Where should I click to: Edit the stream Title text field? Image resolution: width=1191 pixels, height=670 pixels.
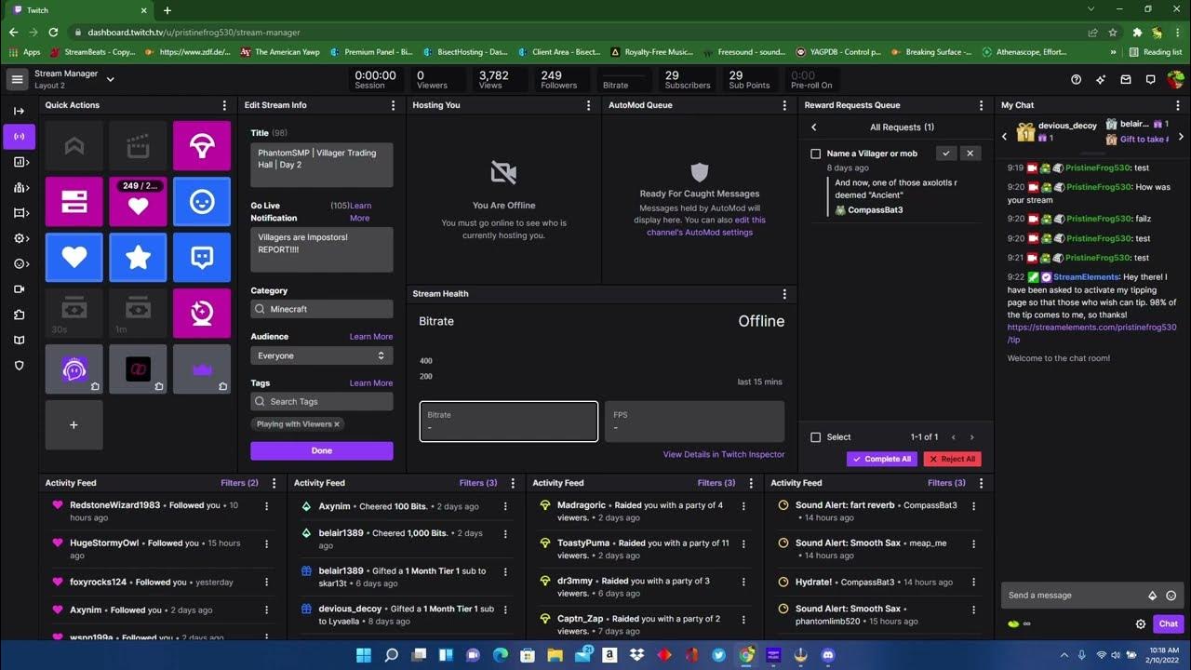pyautogui.click(x=322, y=165)
